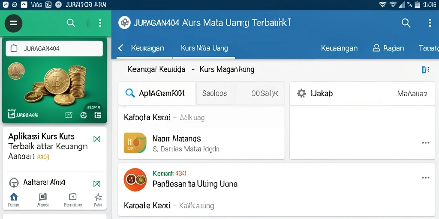Click the AplAGamK001 search field

point(156,93)
